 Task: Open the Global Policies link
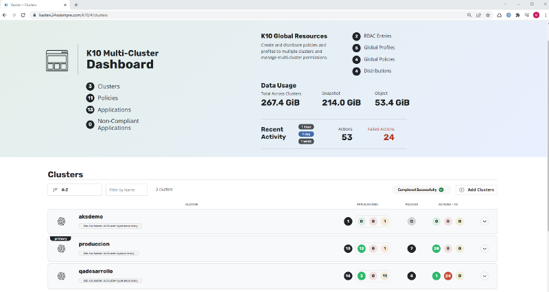(379, 59)
